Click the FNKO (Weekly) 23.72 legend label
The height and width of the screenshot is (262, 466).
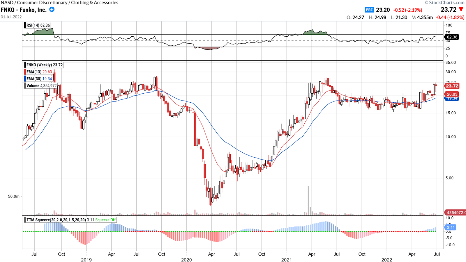pos(45,65)
